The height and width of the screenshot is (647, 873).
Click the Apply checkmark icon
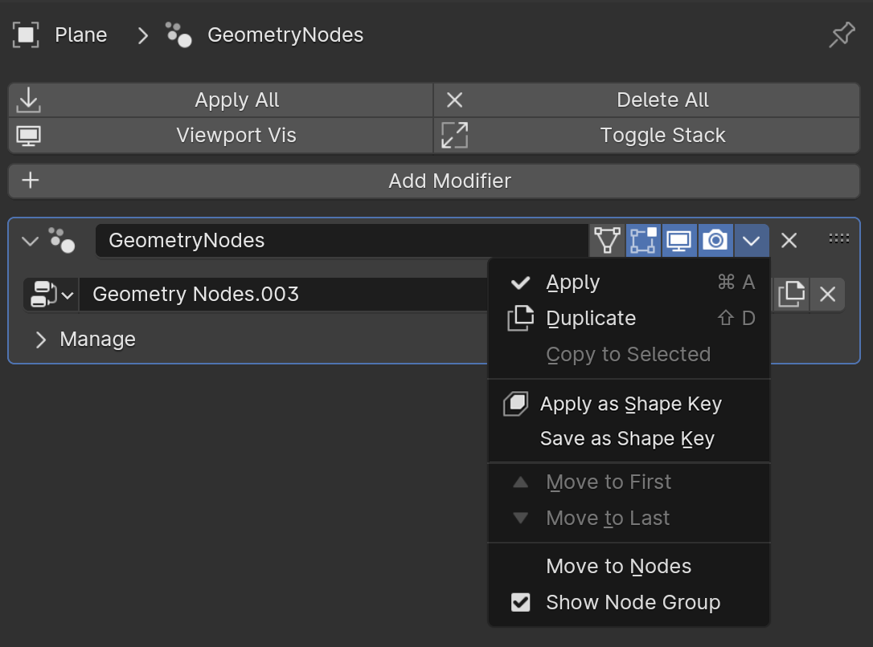pyautogui.click(x=521, y=283)
